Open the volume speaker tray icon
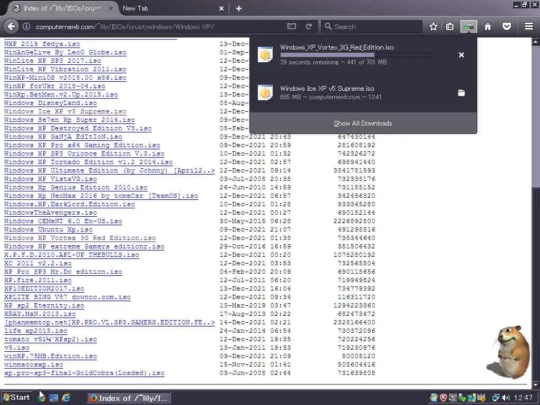540x405 pixels. [506, 398]
